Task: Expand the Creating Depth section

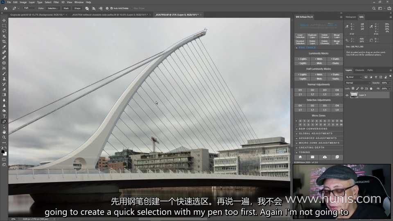Action: 312,148
